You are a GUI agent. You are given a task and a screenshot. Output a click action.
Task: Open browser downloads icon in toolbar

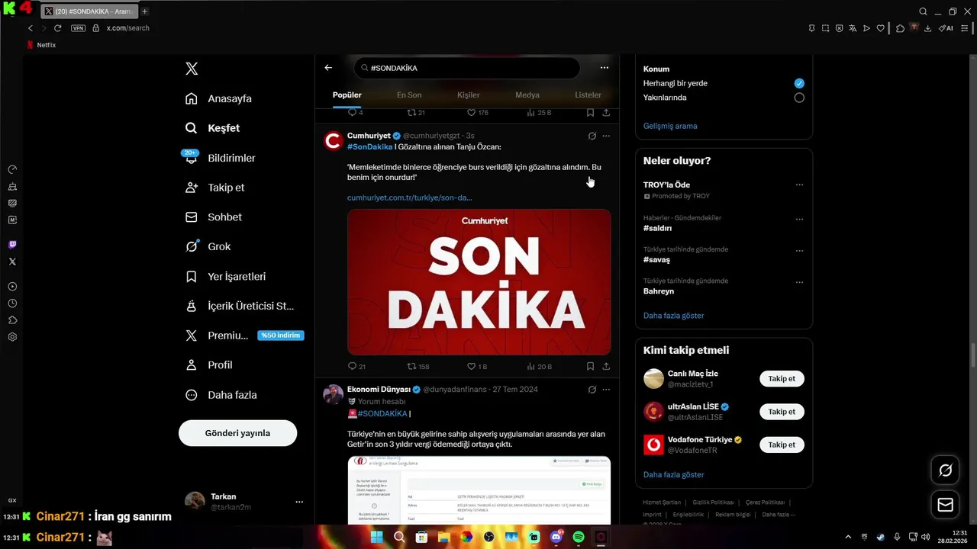(927, 28)
